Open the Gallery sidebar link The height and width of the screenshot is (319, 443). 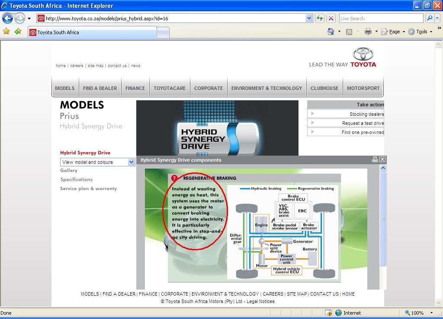pos(69,170)
